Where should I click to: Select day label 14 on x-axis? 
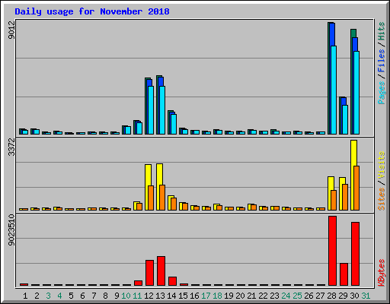171,296
